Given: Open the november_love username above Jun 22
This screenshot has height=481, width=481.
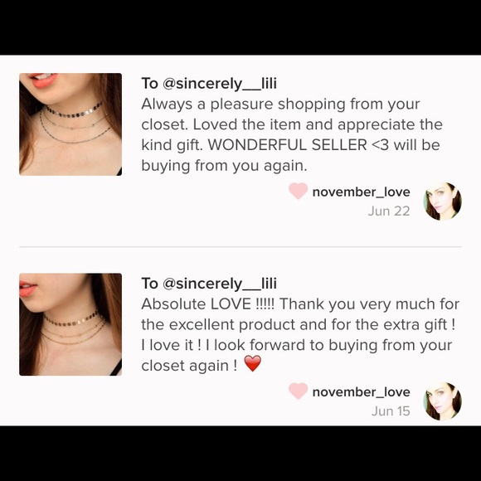Looking at the screenshot, I should (361, 192).
